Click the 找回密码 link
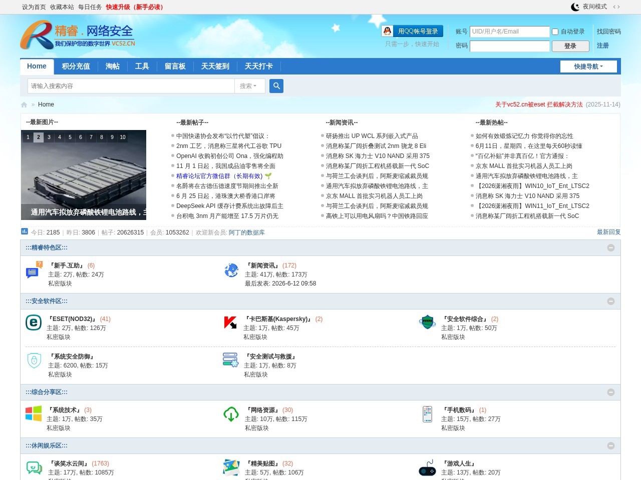The height and width of the screenshot is (480, 641). point(608,31)
